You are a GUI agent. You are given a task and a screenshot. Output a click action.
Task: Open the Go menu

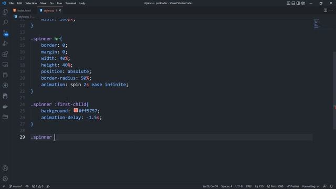click(51, 3)
